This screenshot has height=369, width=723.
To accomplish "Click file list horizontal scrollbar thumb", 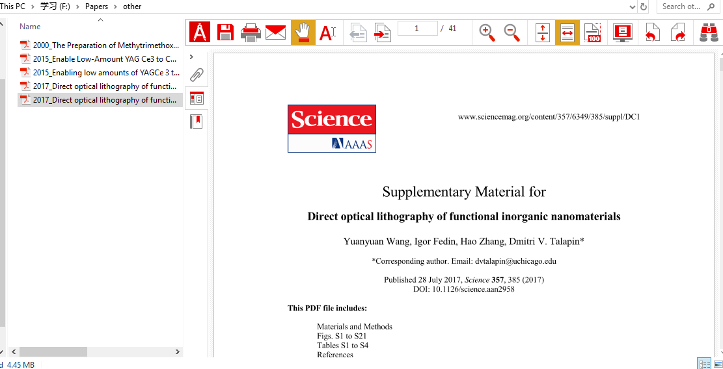I will [x=53, y=351].
